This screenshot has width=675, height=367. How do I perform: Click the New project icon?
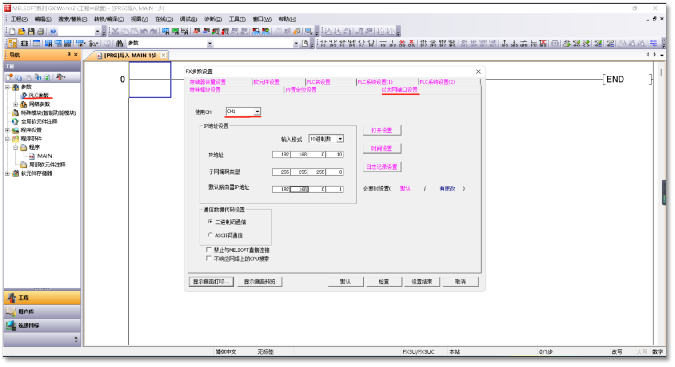point(12,31)
